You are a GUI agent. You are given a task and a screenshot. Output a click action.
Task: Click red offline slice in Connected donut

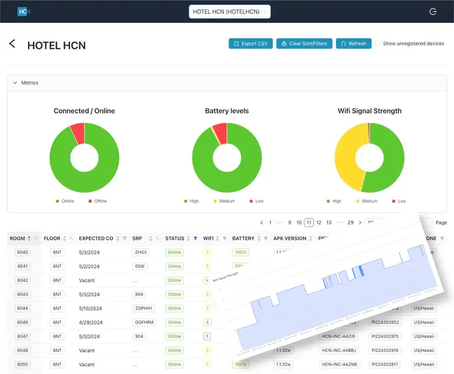coord(78,133)
